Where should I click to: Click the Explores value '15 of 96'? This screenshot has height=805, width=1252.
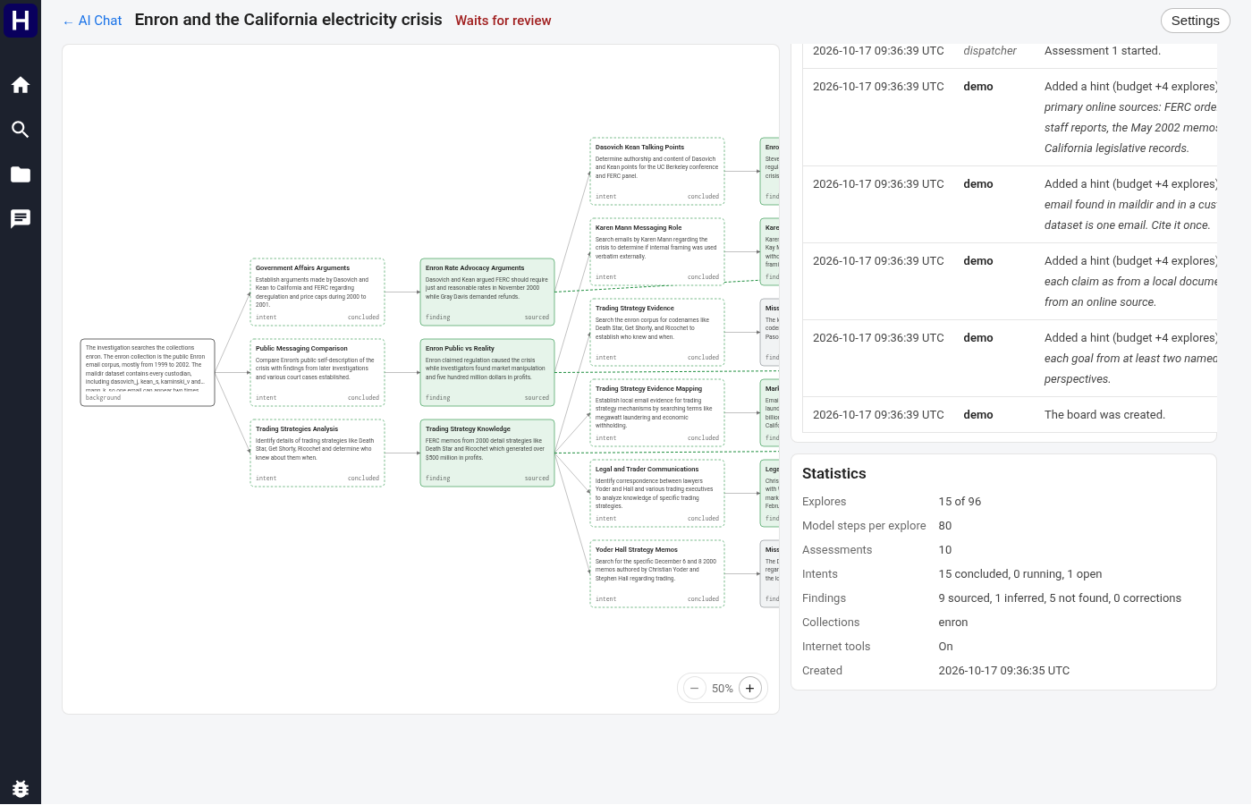[x=960, y=502]
